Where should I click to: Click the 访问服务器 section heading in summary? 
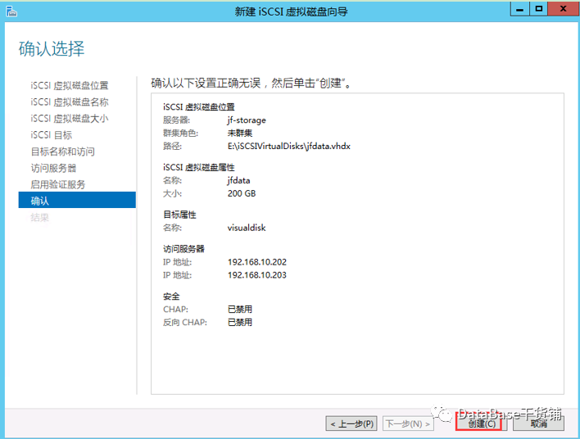pyautogui.click(x=184, y=249)
